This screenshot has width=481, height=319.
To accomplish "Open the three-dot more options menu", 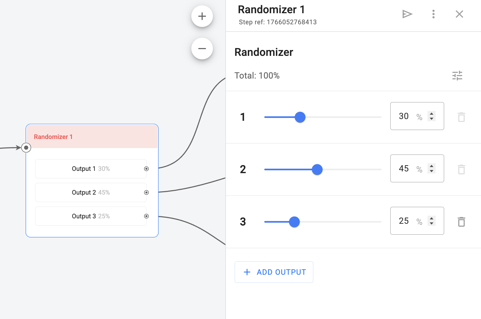I will pyautogui.click(x=433, y=14).
